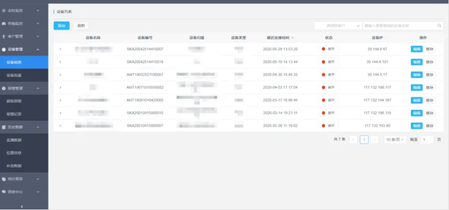Screen dimensions: 449x210
Task: Open the 请选择客户 dropdown
Action: coord(338,26)
